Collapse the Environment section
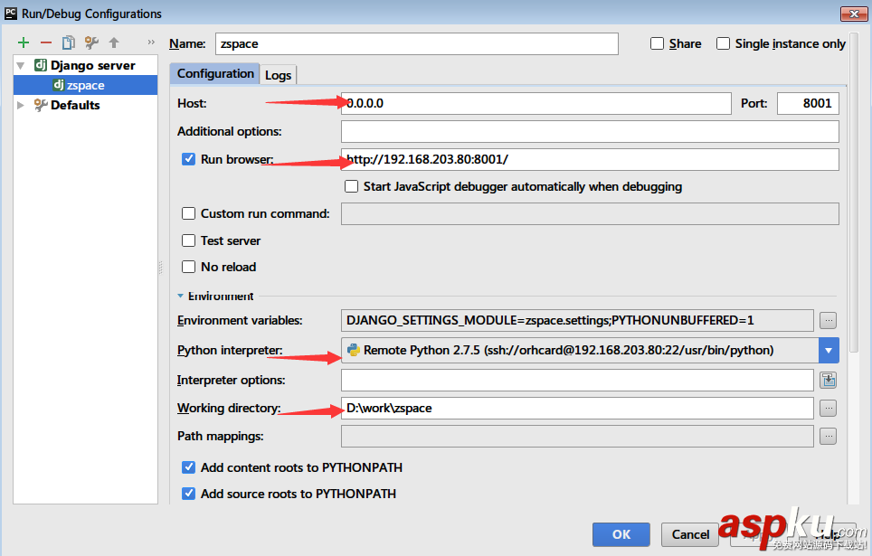 click(181, 296)
